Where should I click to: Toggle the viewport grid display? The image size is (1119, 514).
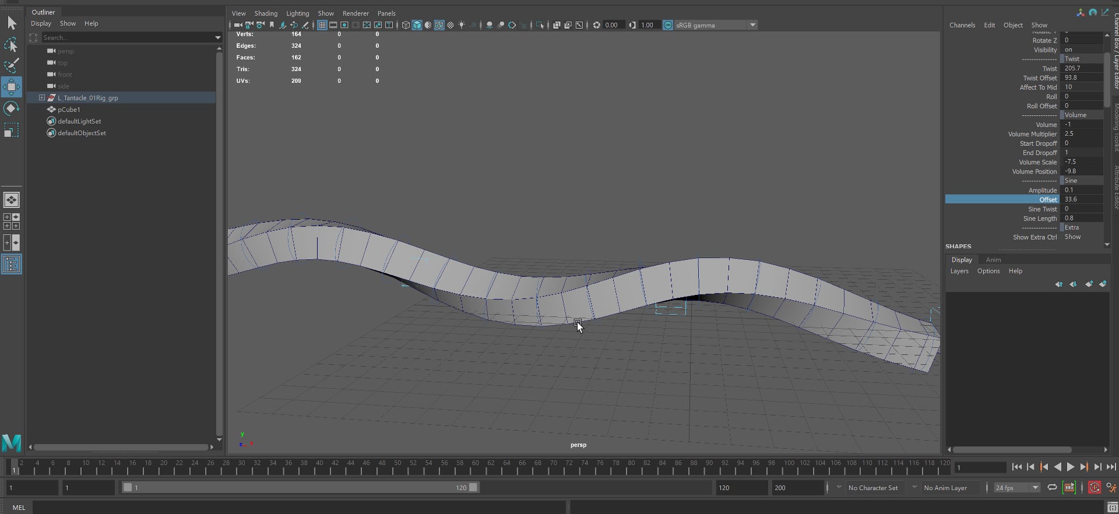pyautogui.click(x=322, y=25)
